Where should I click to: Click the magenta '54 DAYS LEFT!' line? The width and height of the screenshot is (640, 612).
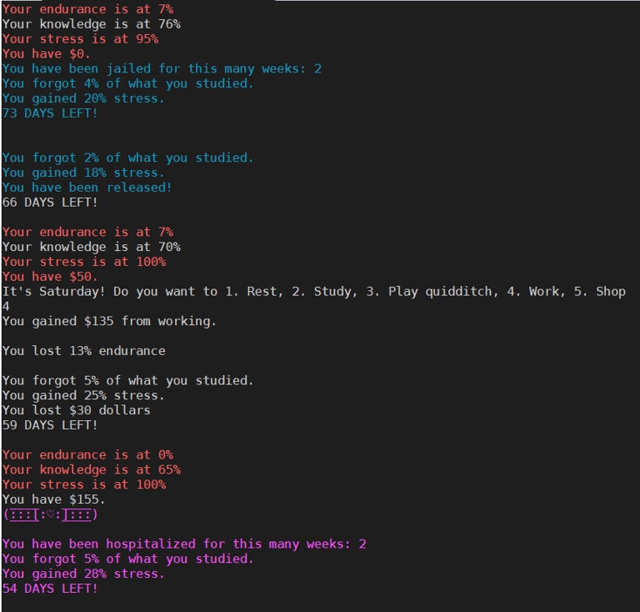(x=50, y=589)
